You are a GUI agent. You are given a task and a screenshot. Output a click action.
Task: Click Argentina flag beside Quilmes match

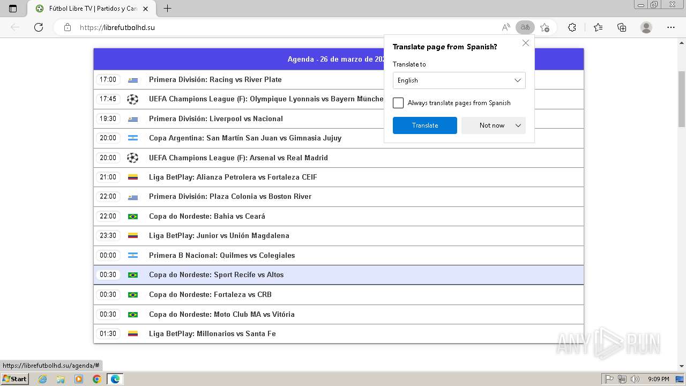[133, 255]
